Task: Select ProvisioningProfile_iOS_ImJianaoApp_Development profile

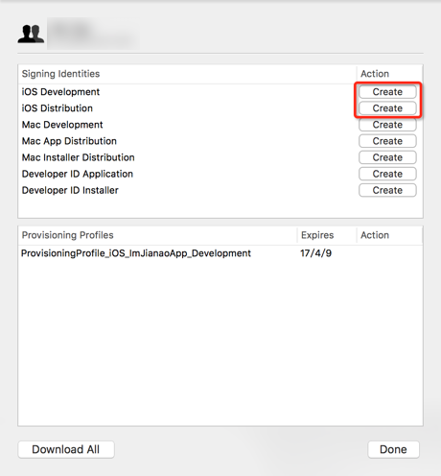Action: pyautogui.click(x=136, y=253)
